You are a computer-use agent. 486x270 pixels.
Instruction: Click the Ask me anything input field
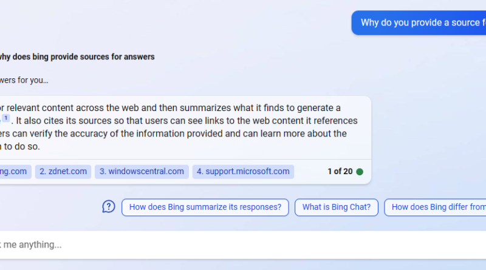click(x=243, y=245)
